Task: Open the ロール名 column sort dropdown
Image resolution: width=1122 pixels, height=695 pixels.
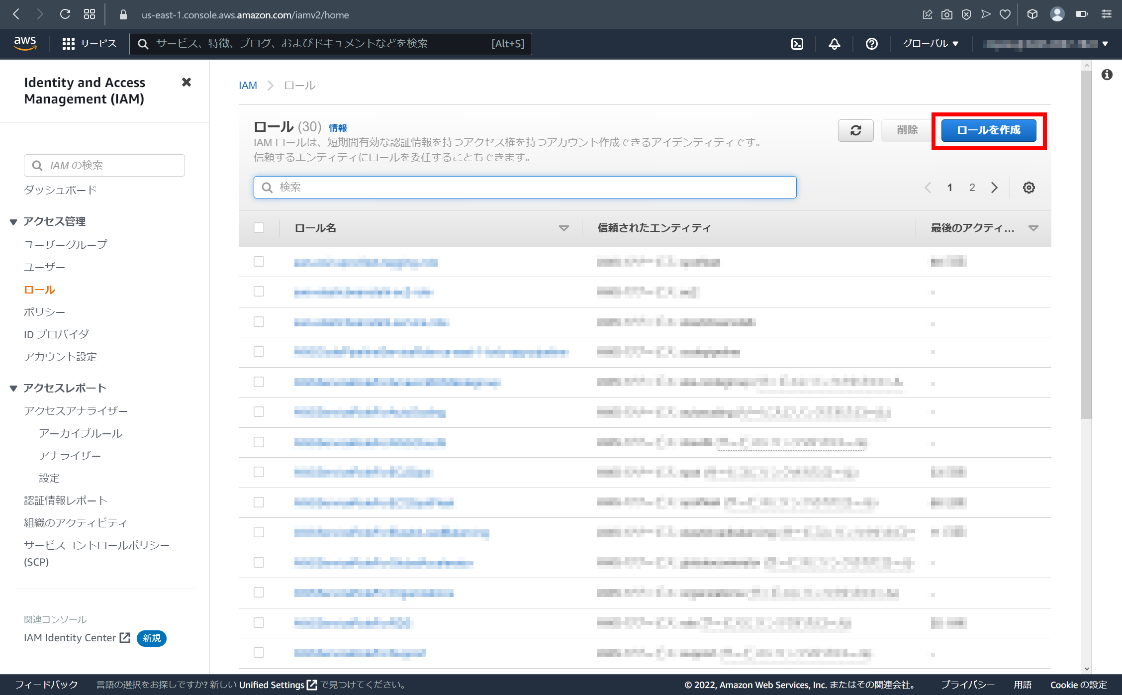Action: click(x=563, y=228)
